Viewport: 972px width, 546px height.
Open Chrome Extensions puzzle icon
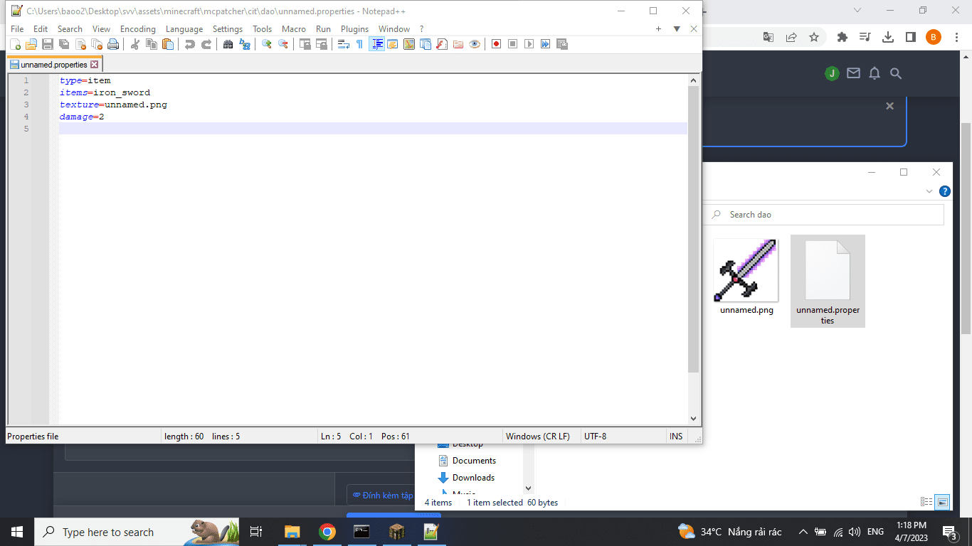(x=842, y=37)
